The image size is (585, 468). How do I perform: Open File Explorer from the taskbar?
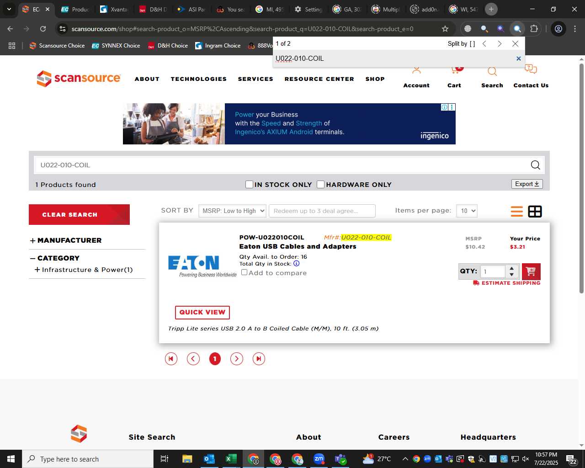(187, 459)
